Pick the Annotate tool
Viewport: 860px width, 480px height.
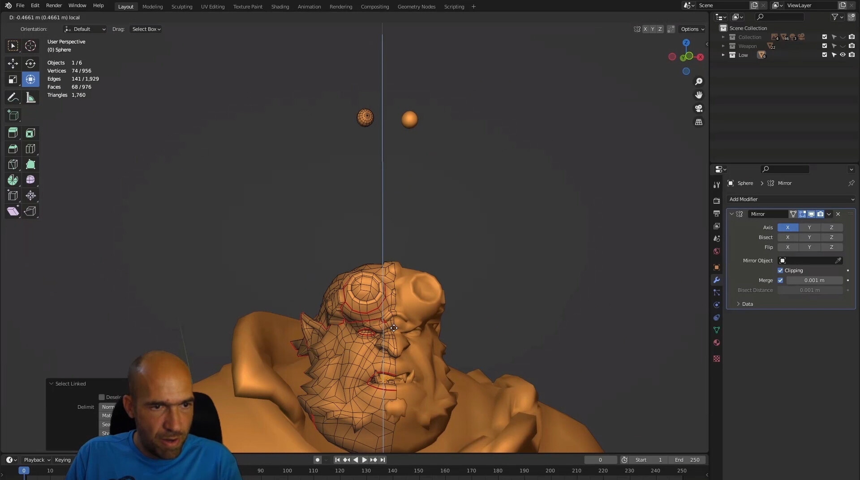(13, 97)
